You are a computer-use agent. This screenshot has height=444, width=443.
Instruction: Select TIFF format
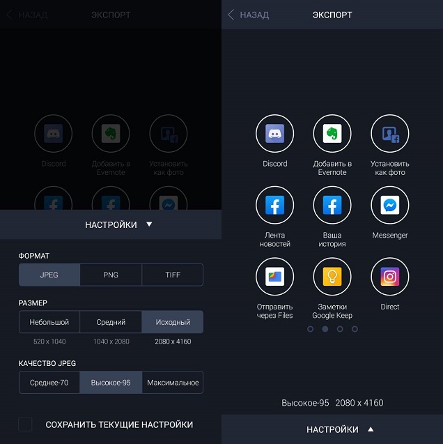coord(173,275)
